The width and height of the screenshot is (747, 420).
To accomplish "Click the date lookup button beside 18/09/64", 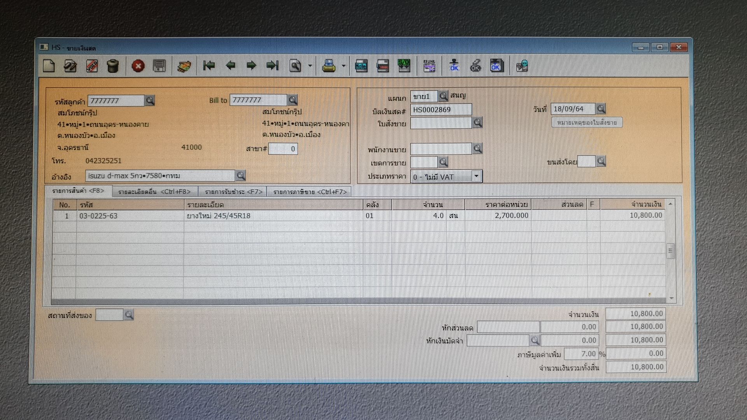I will 601,109.
